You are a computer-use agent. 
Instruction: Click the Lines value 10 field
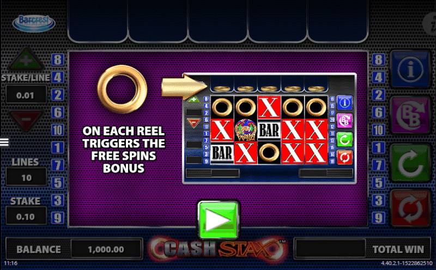pos(26,177)
